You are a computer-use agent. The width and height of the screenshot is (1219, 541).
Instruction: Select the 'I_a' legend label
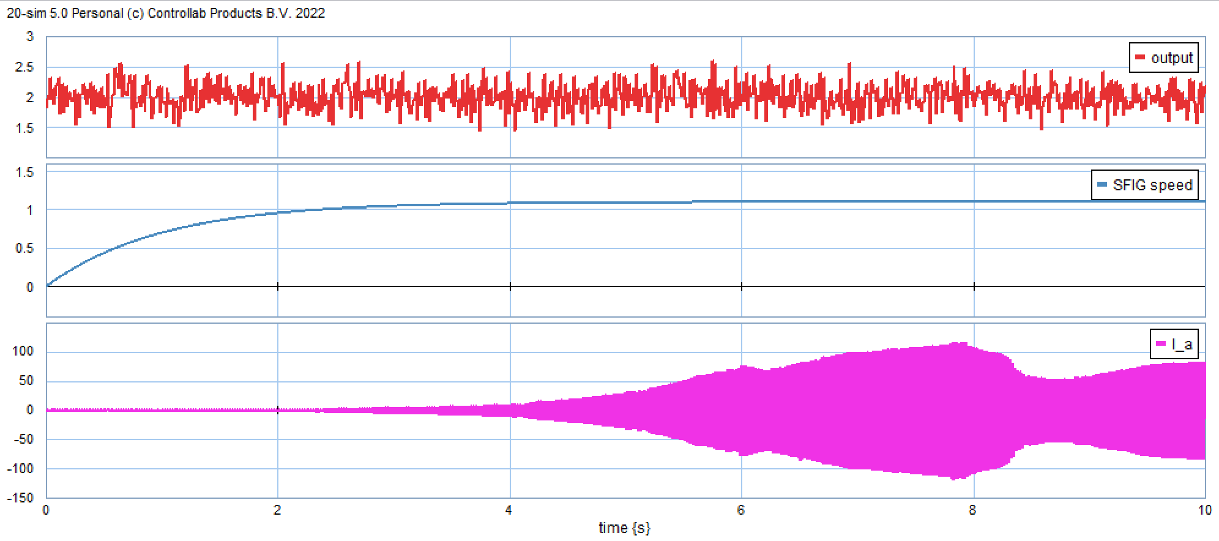[1182, 345]
